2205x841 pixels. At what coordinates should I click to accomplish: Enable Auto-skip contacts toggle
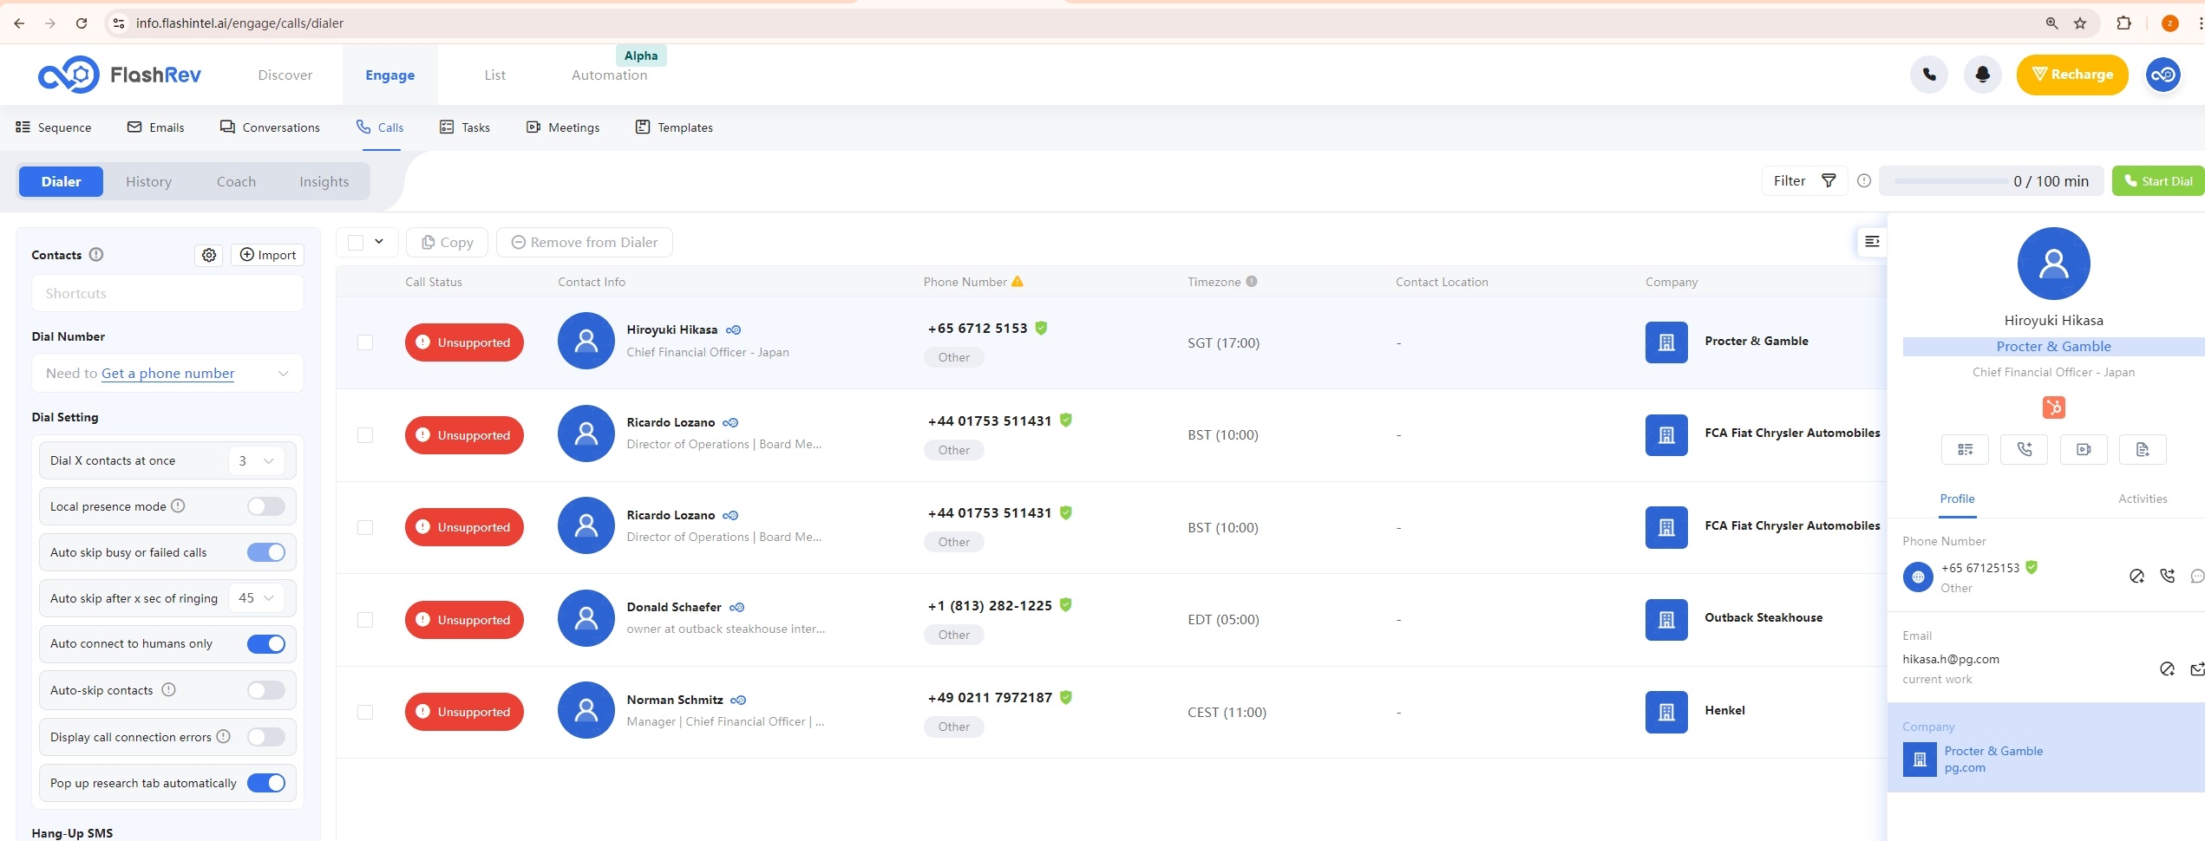[x=266, y=690]
